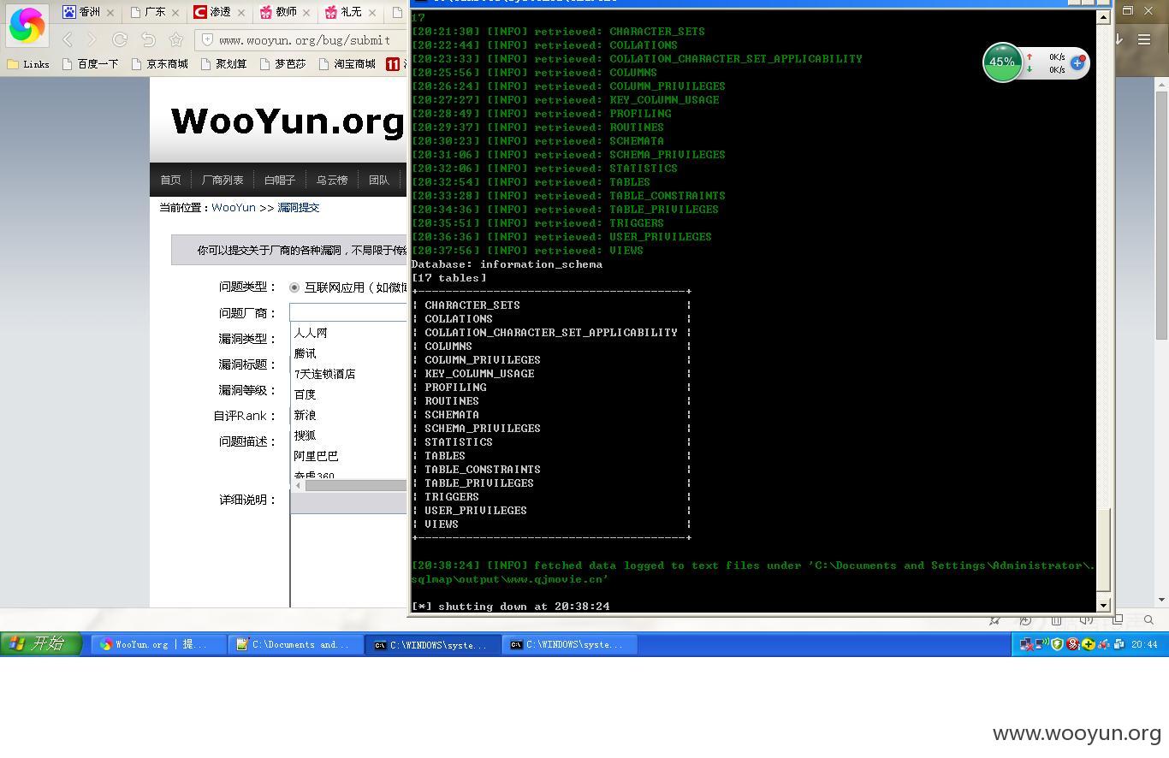The width and height of the screenshot is (1169, 758).
Task: Open 首页 in the WooYun navigation
Action: tap(170, 180)
